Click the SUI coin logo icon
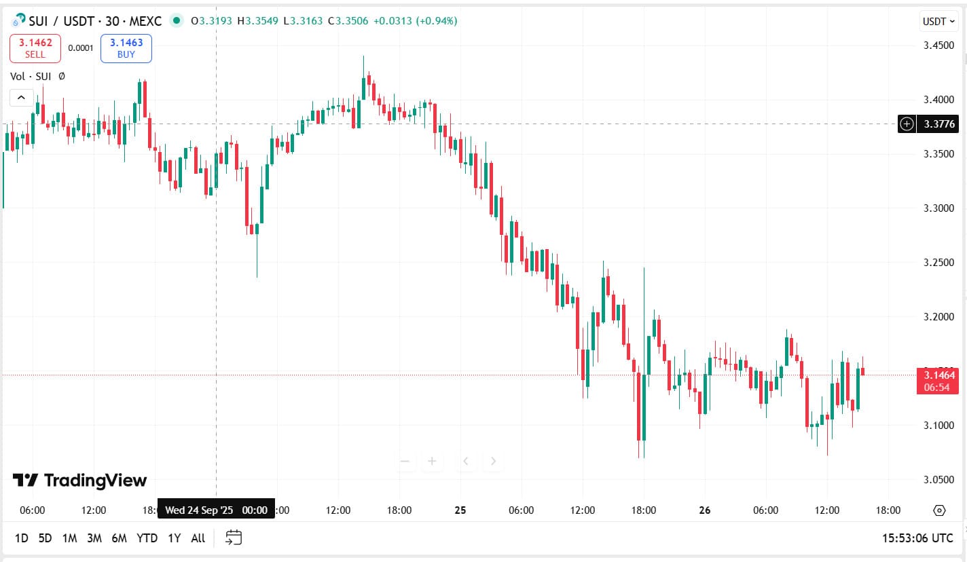The image size is (967, 562). point(18,20)
